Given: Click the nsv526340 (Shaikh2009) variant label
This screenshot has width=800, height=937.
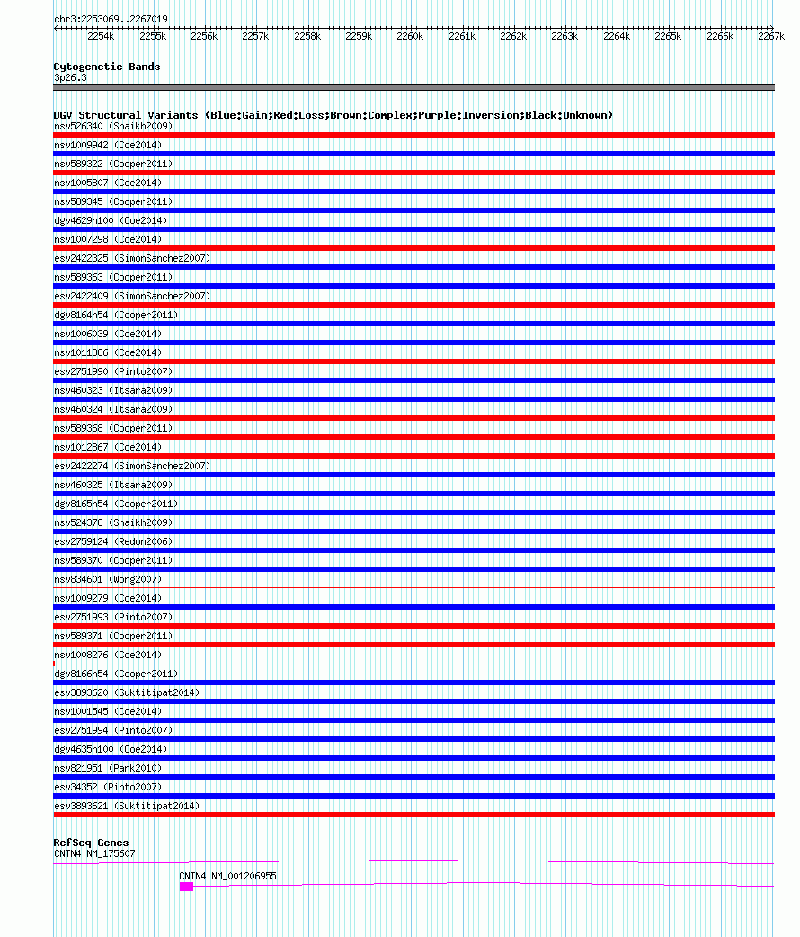Looking at the screenshot, I should click(x=113, y=126).
